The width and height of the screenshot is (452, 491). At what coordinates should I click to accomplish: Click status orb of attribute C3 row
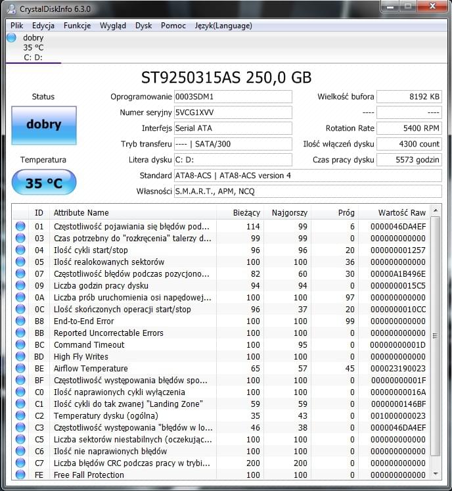click(x=20, y=427)
